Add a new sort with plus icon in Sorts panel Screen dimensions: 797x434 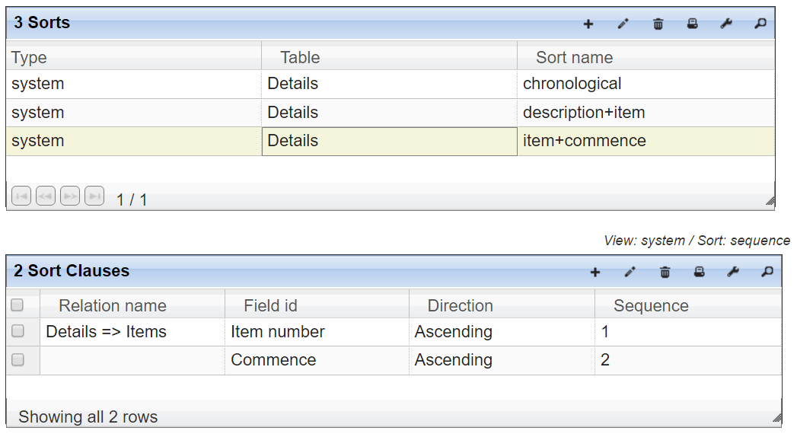[588, 24]
